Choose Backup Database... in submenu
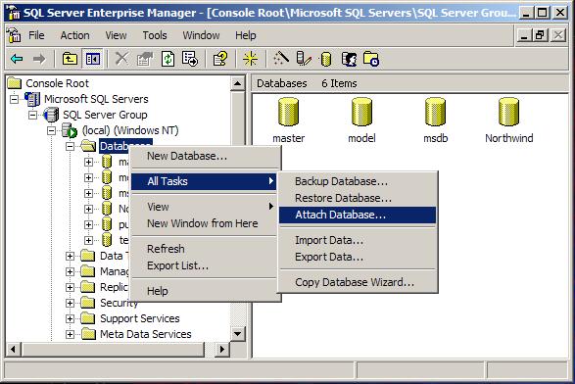This screenshot has width=575, height=384. [x=358, y=181]
